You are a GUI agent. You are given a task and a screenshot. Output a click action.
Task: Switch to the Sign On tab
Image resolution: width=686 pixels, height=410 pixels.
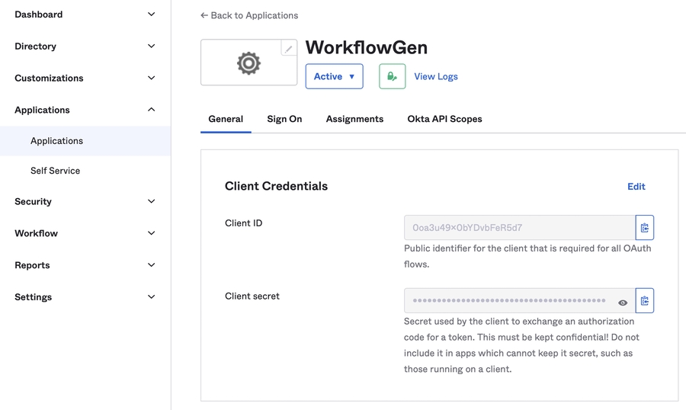[284, 119]
